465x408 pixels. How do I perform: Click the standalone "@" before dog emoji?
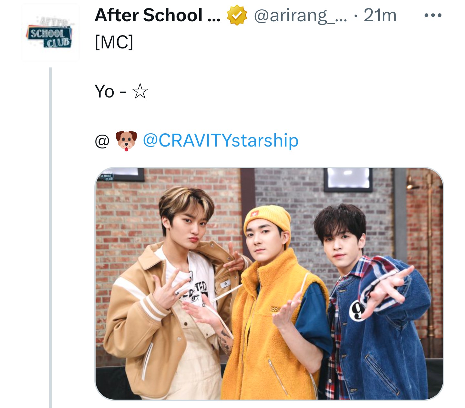pos(102,141)
